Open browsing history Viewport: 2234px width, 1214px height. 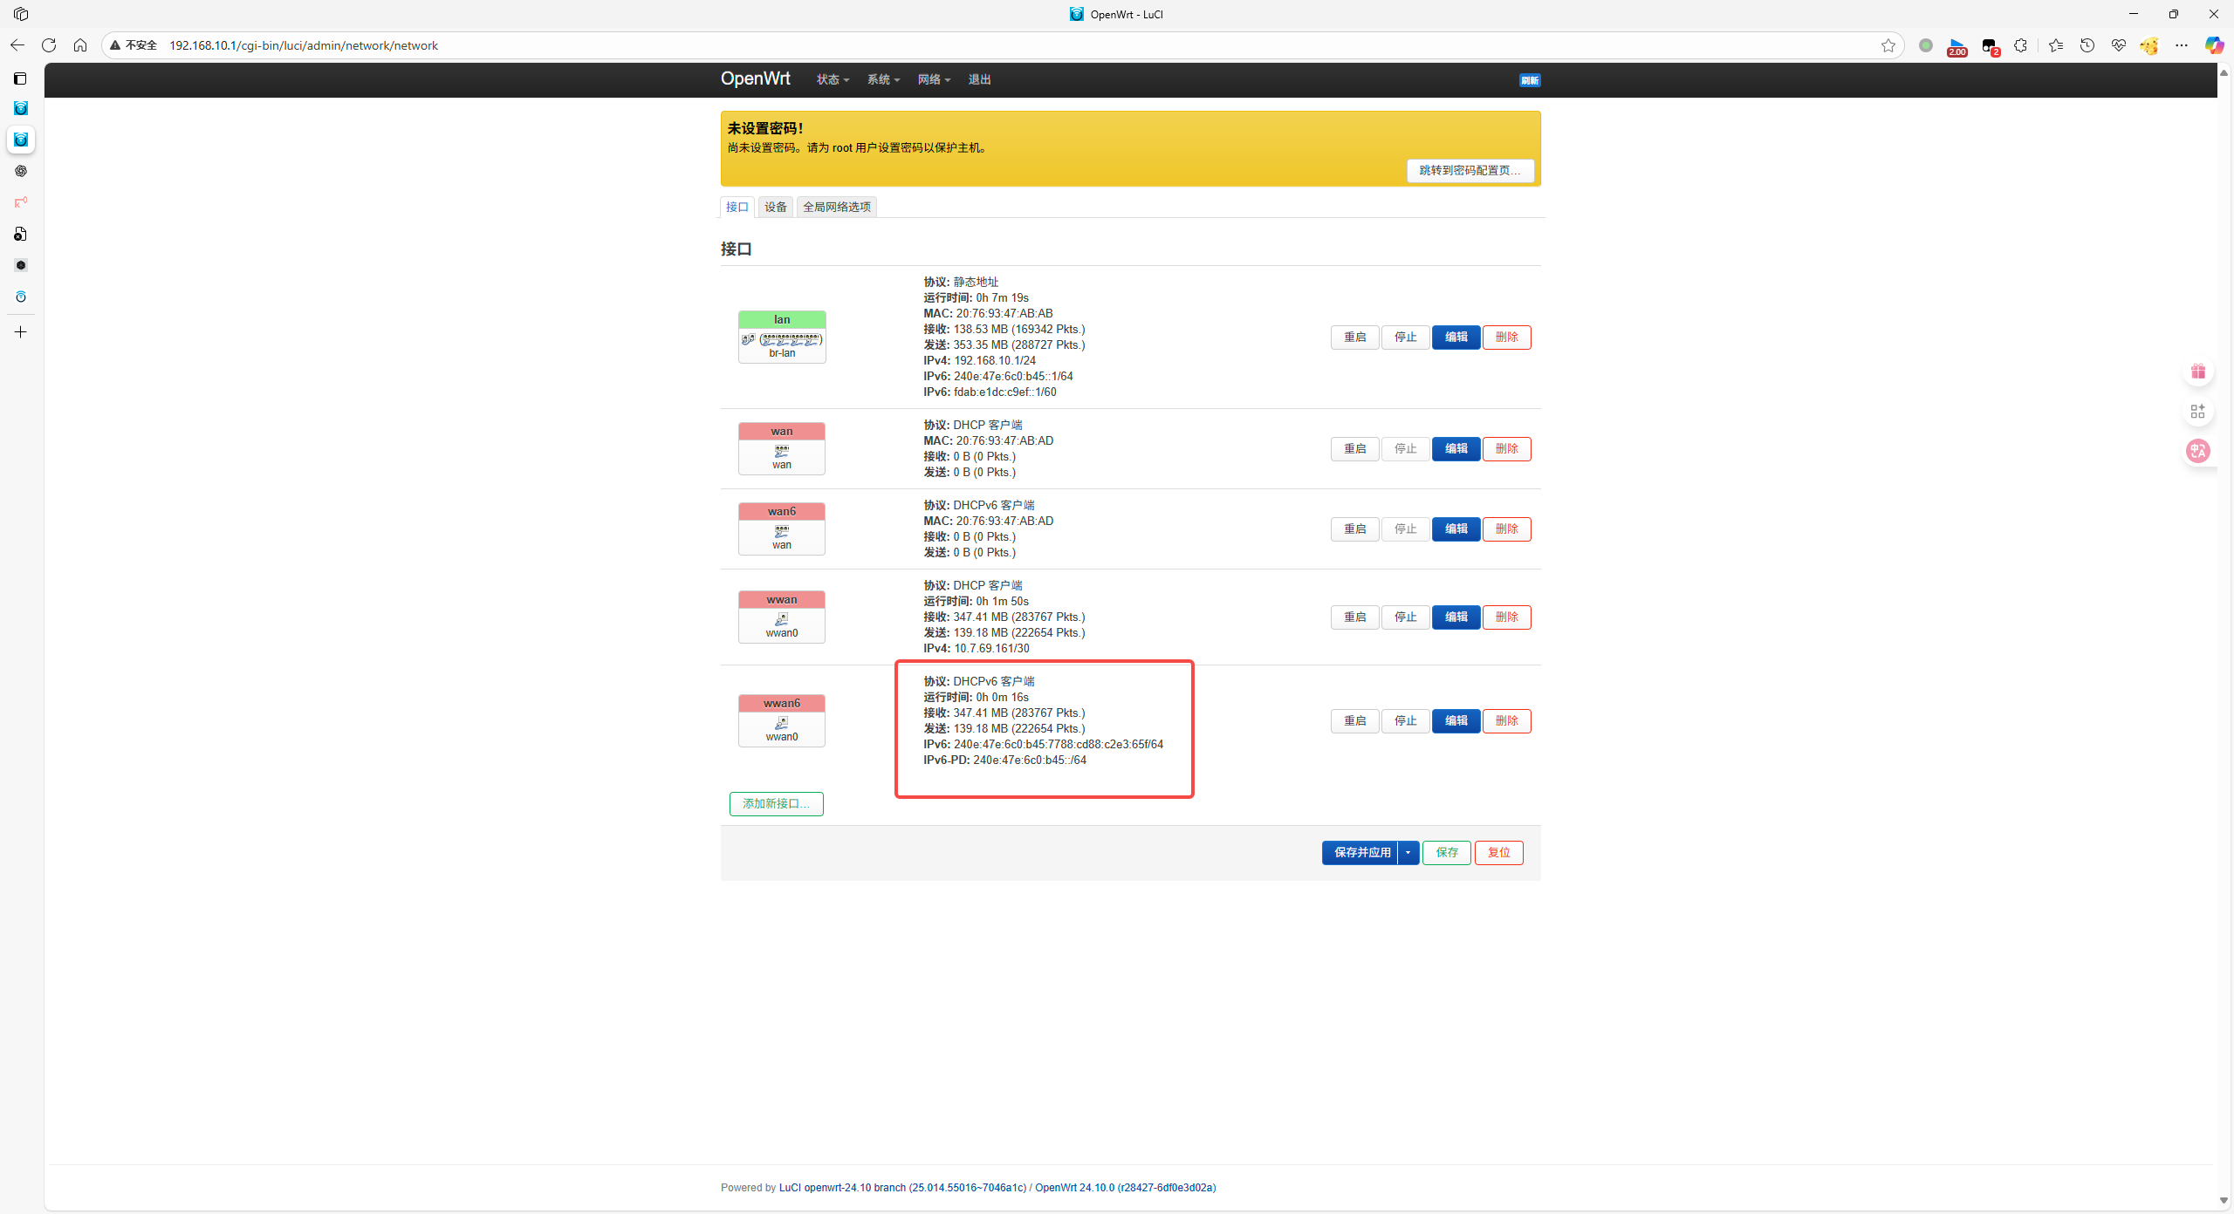2087,45
